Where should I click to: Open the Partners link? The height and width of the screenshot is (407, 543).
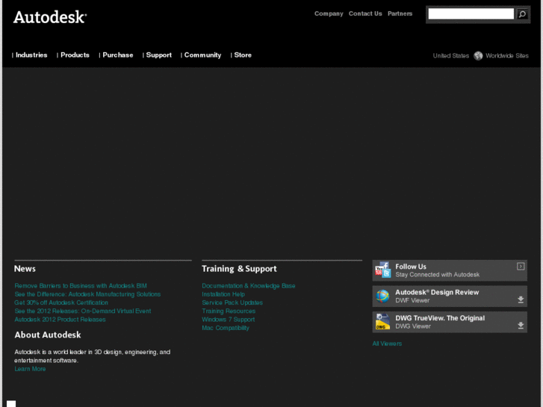(400, 13)
